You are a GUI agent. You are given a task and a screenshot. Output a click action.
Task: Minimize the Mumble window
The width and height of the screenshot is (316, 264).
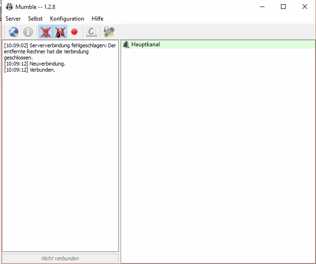262,7
